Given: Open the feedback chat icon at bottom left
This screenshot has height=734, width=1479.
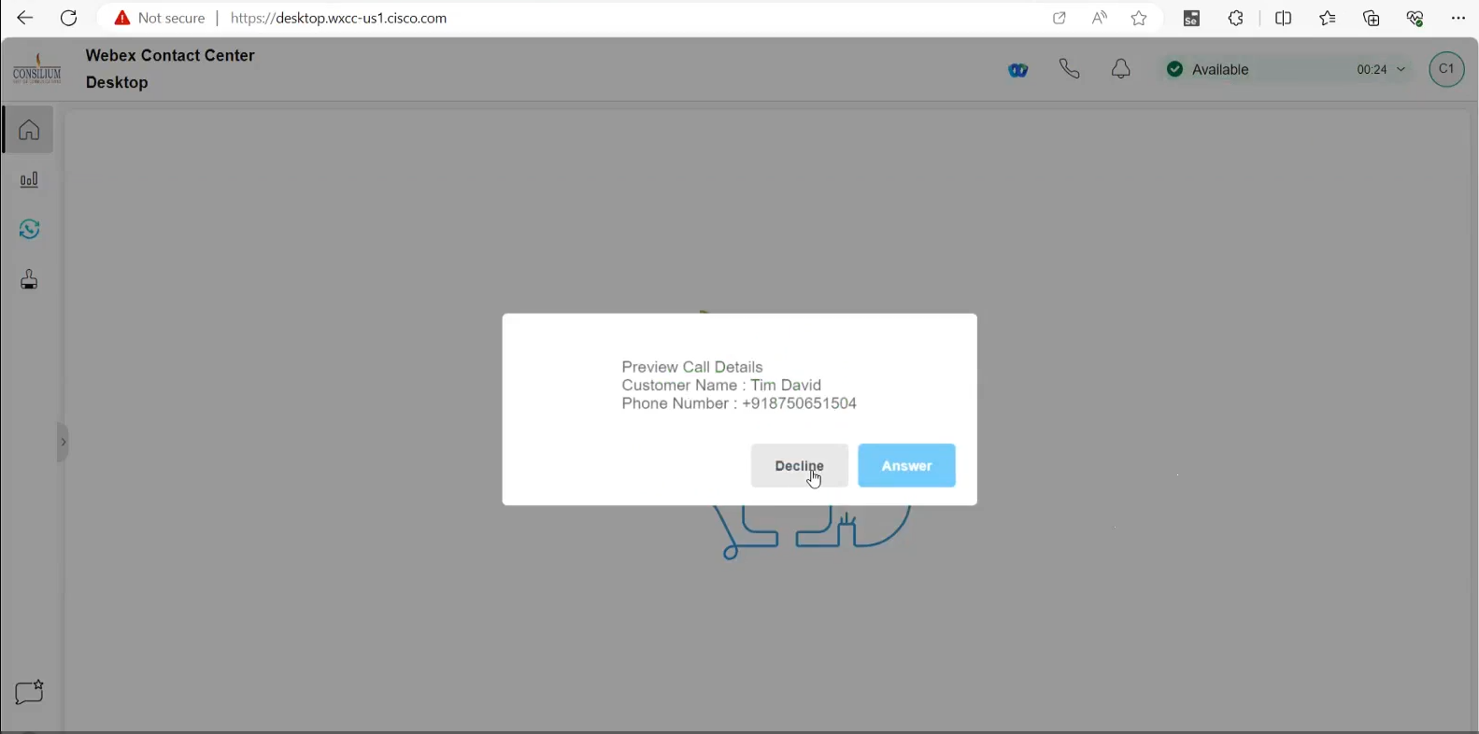Looking at the screenshot, I should [29, 692].
